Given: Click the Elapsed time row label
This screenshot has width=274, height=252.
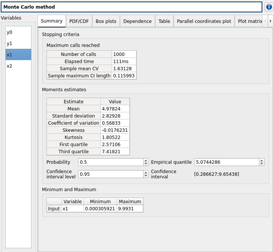Looking at the screenshot, I should [79, 62].
